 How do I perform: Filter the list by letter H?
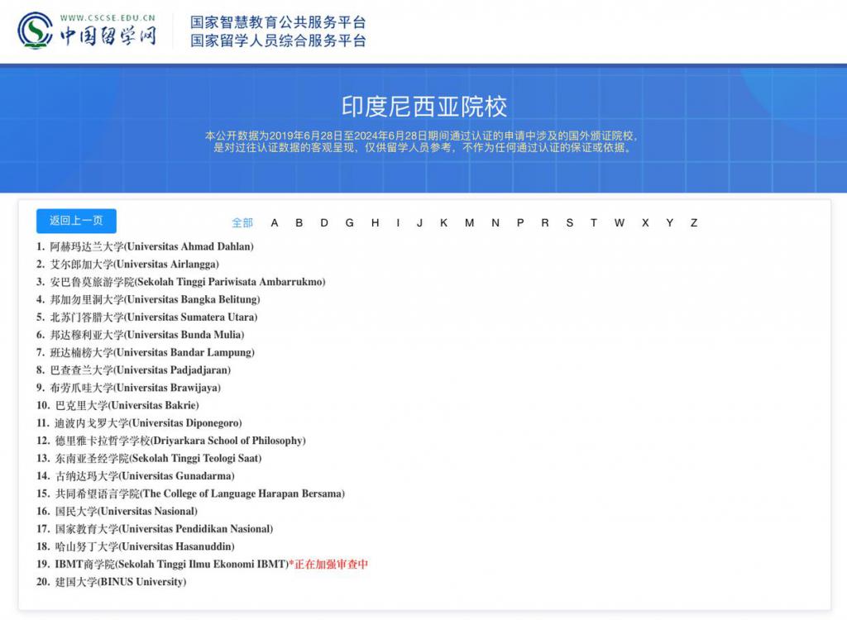(x=375, y=223)
